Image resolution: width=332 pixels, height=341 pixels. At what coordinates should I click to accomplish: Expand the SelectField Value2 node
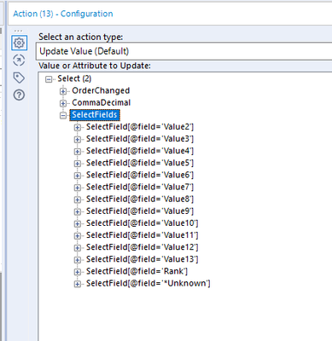click(77, 128)
